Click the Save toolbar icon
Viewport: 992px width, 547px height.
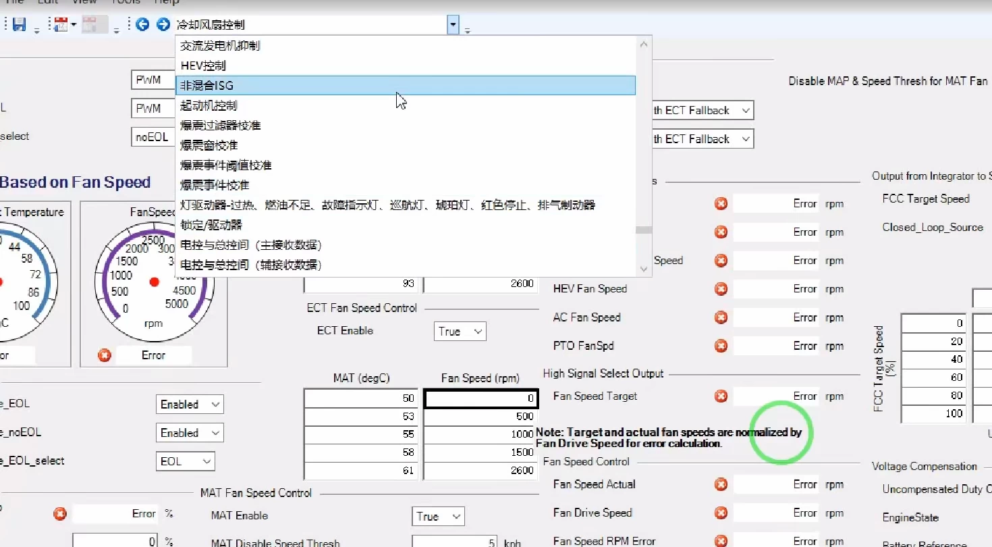pyautogui.click(x=20, y=24)
